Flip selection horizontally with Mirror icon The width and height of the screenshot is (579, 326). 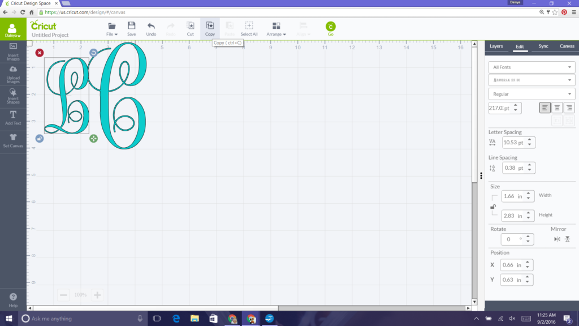click(x=557, y=239)
